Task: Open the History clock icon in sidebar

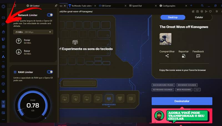Action: [3, 77]
